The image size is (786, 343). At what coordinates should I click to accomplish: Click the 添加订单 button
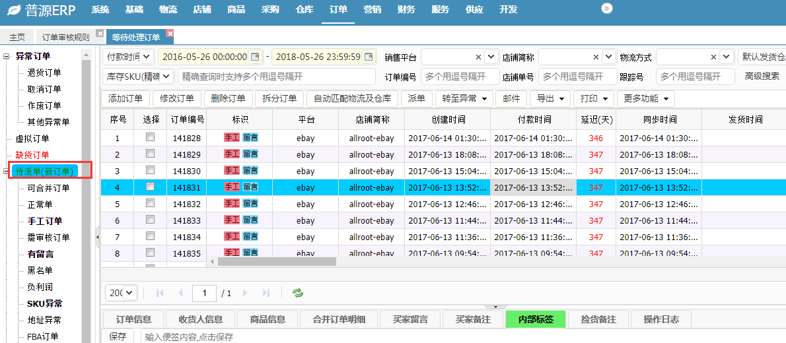point(125,99)
